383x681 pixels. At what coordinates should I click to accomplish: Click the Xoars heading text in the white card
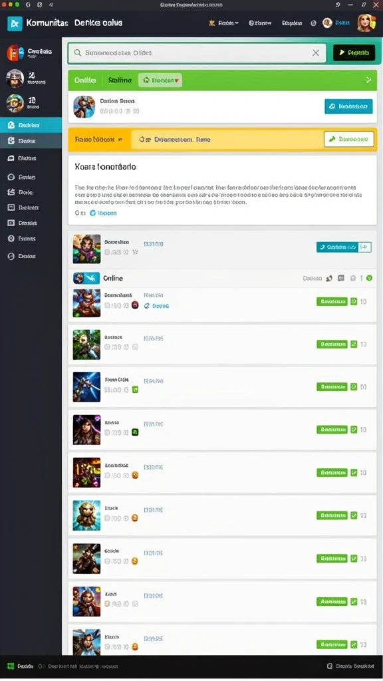tap(105, 167)
